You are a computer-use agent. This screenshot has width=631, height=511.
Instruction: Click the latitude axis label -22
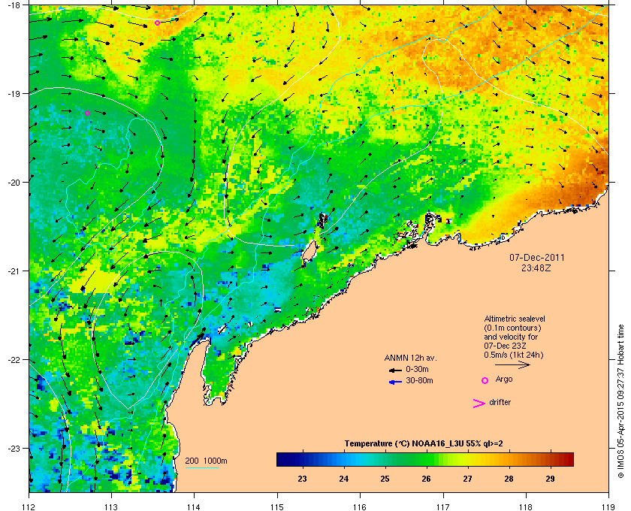[14, 359]
